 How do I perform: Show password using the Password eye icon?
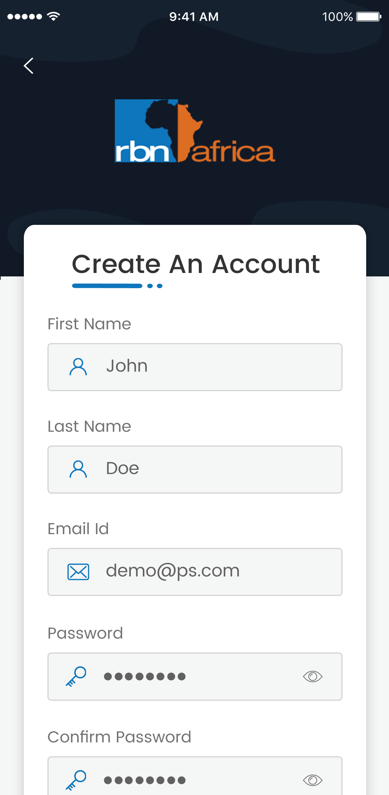(313, 676)
